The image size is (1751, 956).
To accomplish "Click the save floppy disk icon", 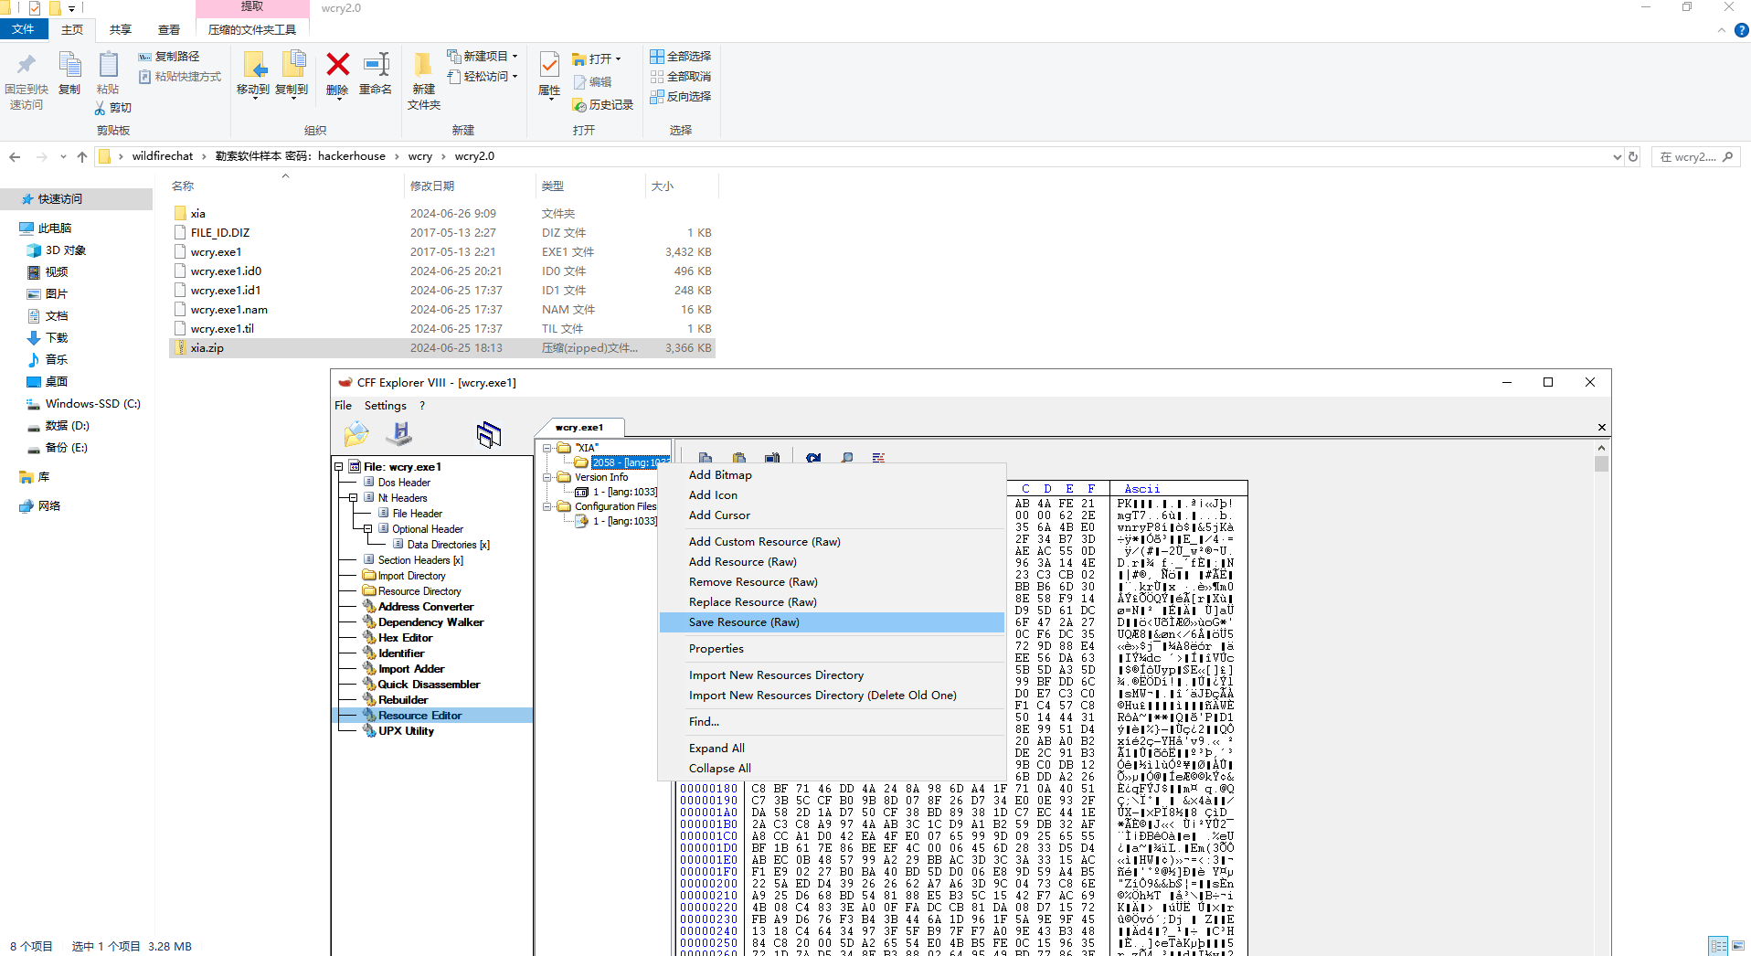I will (x=399, y=434).
